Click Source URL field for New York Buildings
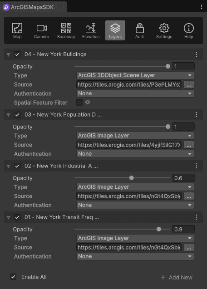Image resolution: width=207 pixels, height=289 pixels. pyautogui.click(x=129, y=84)
